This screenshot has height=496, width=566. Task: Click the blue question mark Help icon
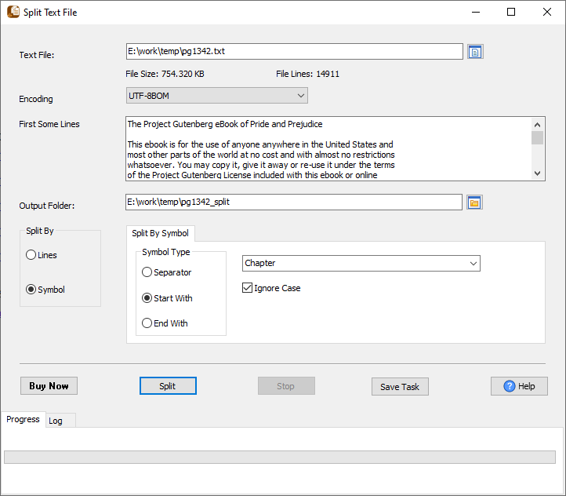[x=510, y=386]
